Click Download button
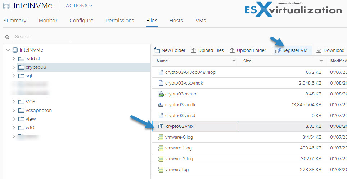Screen dimensions: 347x179 point(330,50)
